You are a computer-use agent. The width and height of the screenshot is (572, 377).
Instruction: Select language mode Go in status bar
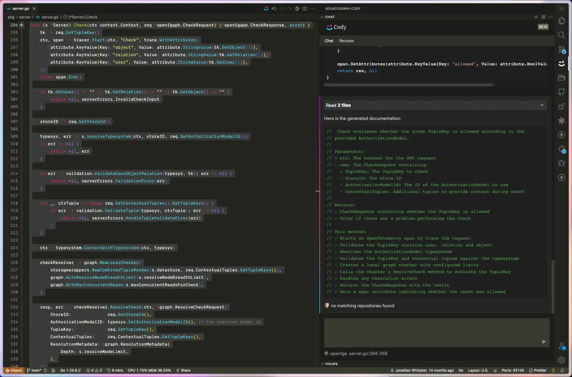(x=461, y=370)
